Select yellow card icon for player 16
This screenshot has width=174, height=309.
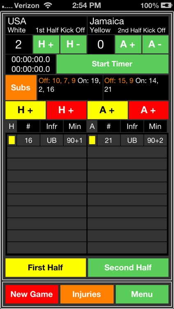(12, 140)
